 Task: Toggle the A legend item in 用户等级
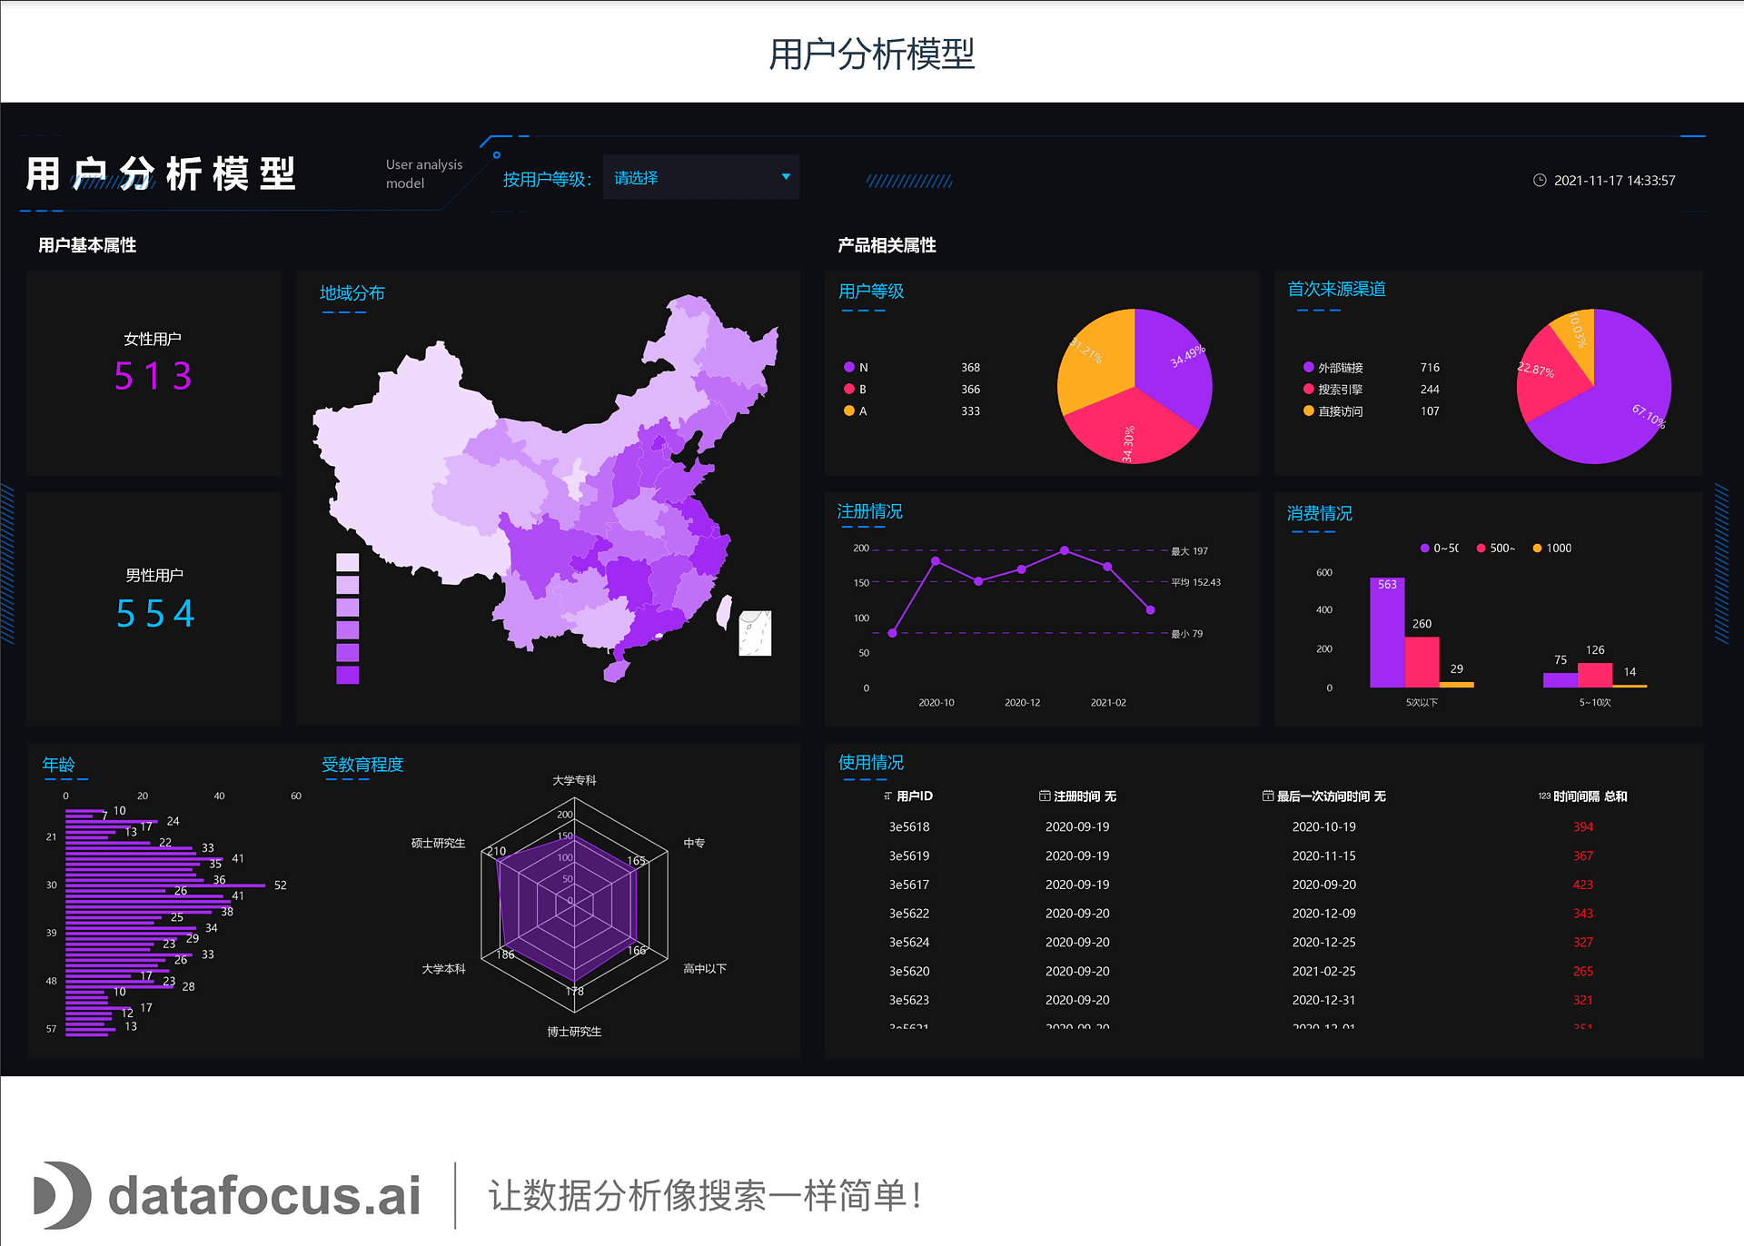coord(856,411)
